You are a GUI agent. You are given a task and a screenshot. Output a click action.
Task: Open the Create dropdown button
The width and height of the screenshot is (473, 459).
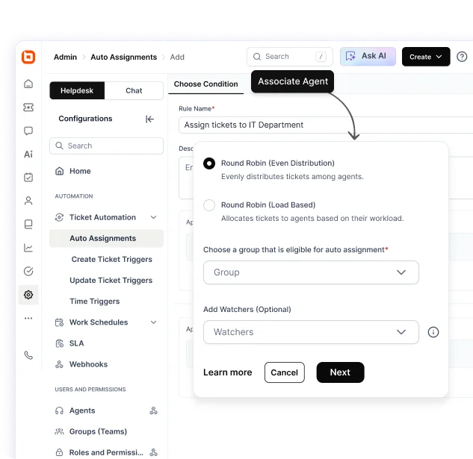[426, 57]
